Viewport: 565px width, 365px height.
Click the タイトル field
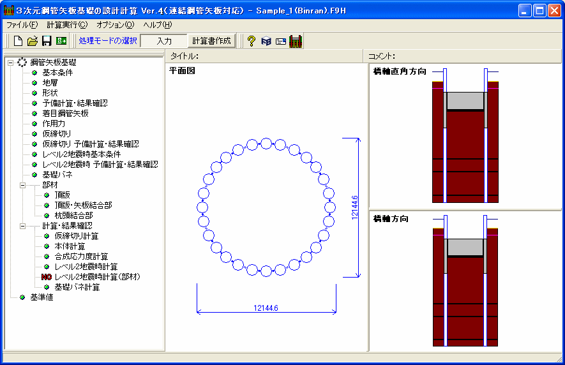coord(264,56)
